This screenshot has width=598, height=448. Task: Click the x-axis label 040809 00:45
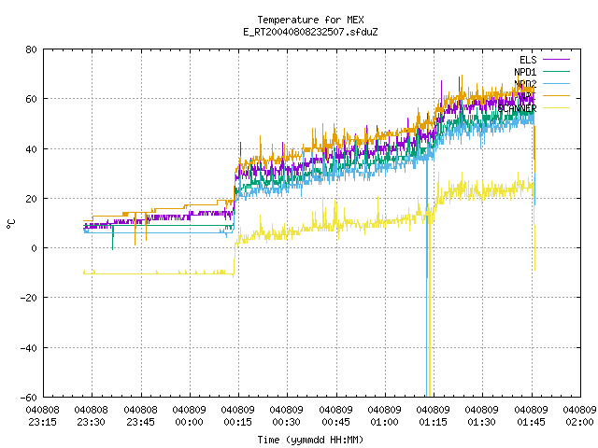coord(336,416)
